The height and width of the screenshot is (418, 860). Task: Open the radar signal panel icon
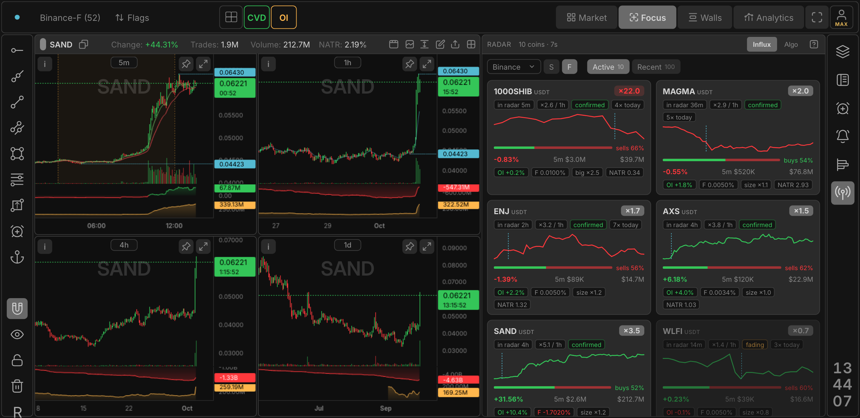[x=843, y=193]
